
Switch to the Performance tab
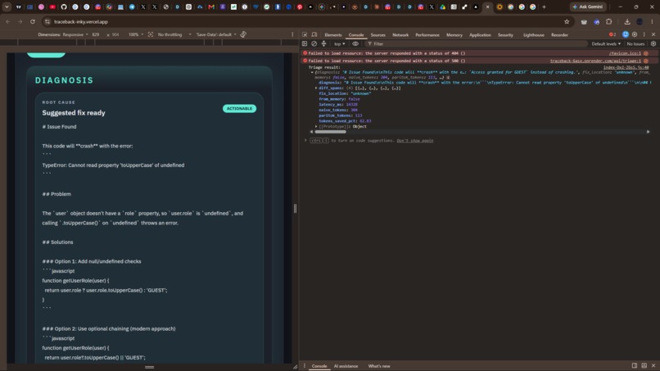tap(427, 35)
